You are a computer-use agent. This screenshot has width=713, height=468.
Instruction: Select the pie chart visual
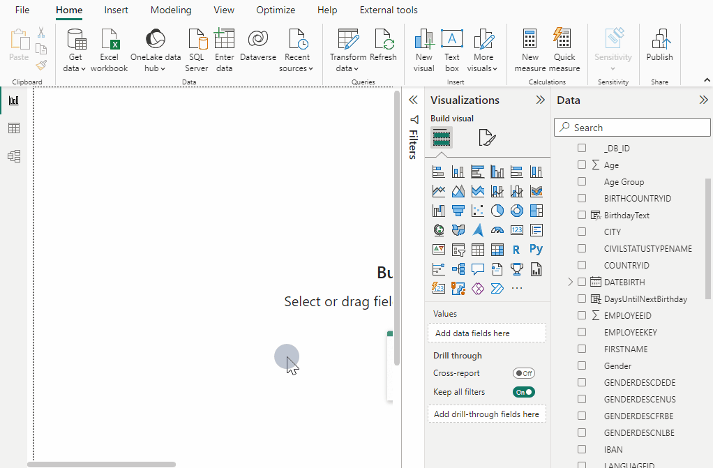coord(497,211)
